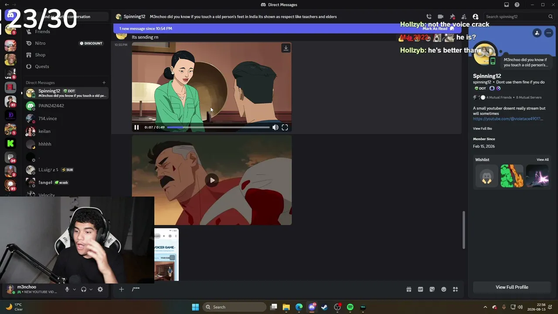Image resolution: width=558 pixels, height=314 pixels.
Task: Add friends to this DM
Action: [464, 17]
